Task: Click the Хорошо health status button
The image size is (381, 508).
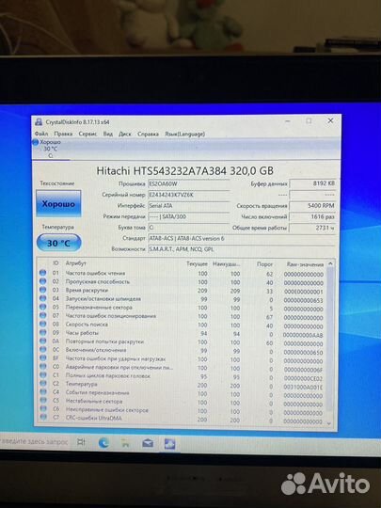Action: click(58, 203)
